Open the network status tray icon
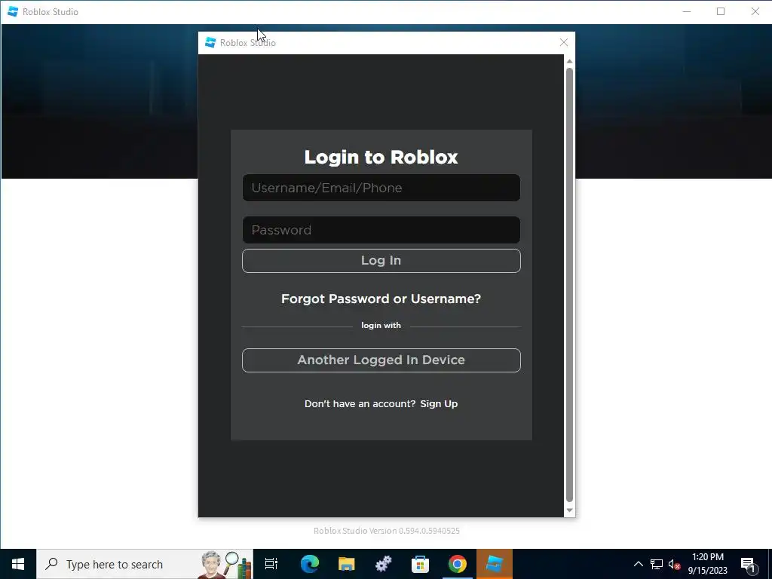The height and width of the screenshot is (579, 772). pos(657,564)
